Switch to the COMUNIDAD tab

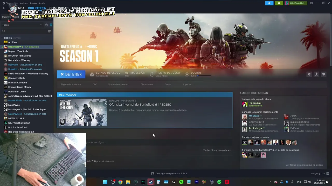pos(59,8)
